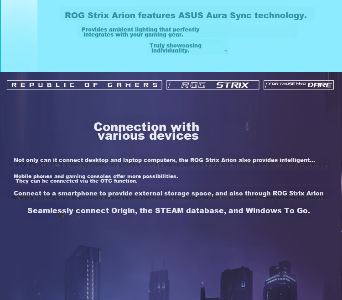Click the line beginning 'Not only can it connect desktop'
Viewport: 342px width, 300px height.
(164, 160)
